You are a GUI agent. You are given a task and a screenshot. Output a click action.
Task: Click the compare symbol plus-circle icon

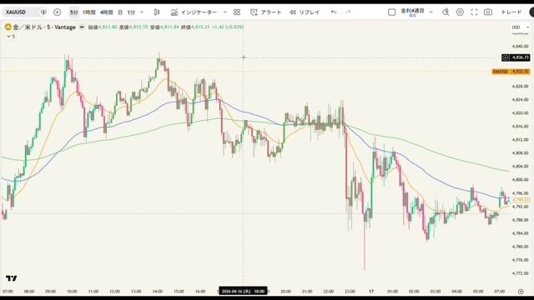58,12
